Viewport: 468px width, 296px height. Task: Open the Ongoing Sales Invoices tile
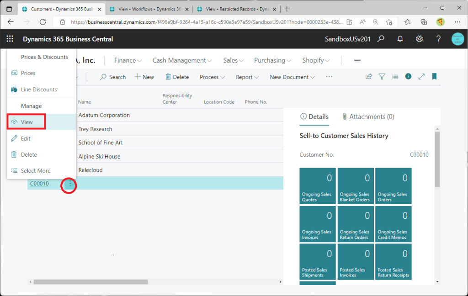click(318, 224)
